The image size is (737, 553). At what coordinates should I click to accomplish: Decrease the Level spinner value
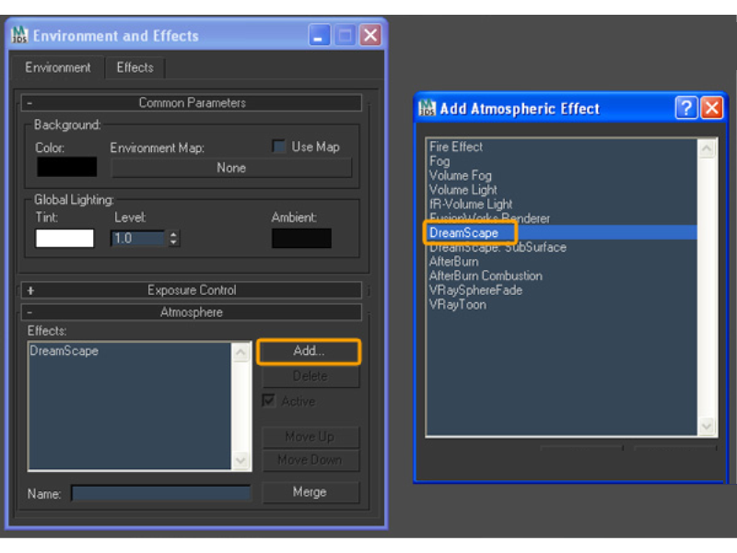point(174,242)
